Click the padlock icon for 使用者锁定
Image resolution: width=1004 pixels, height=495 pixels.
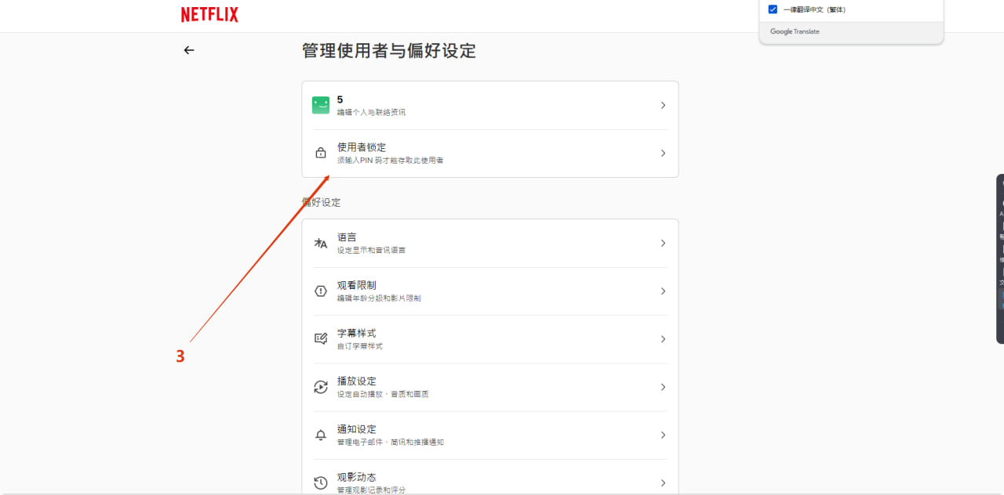click(321, 154)
